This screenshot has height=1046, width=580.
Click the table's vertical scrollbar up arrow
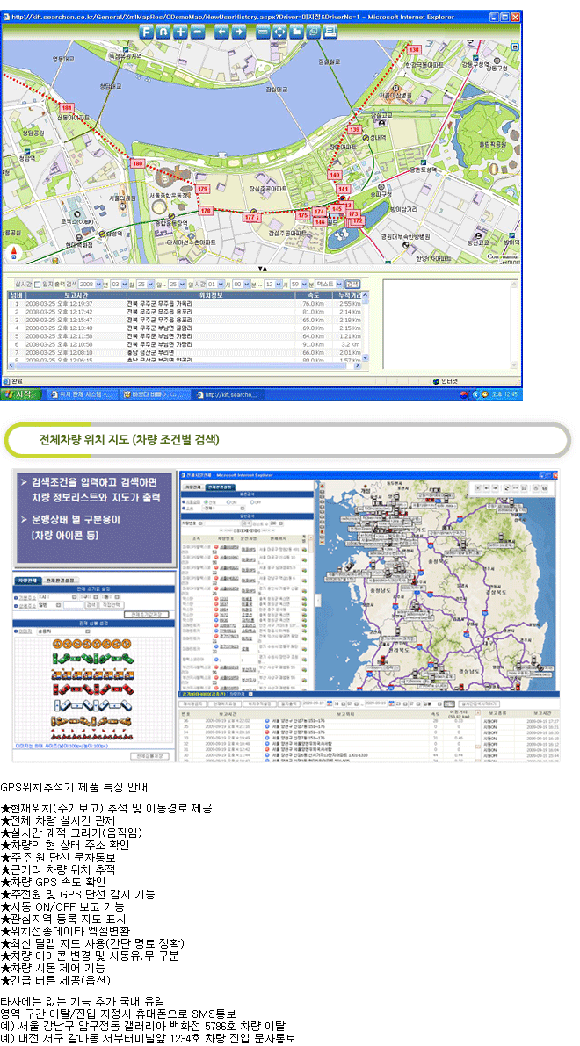coord(365,294)
